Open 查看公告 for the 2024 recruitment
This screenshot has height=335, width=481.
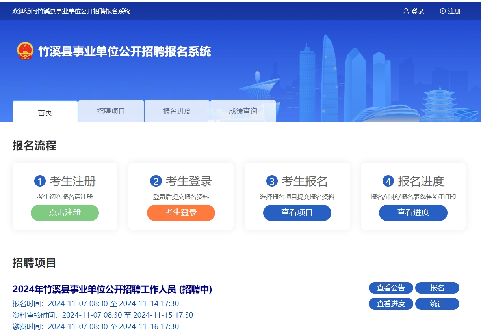pos(390,288)
